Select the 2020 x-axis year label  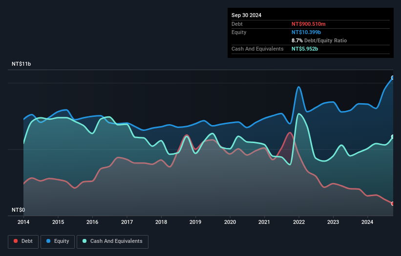point(230,222)
